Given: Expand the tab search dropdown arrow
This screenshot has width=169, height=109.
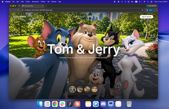Looking at the screenshot, I should [x=19, y=6].
